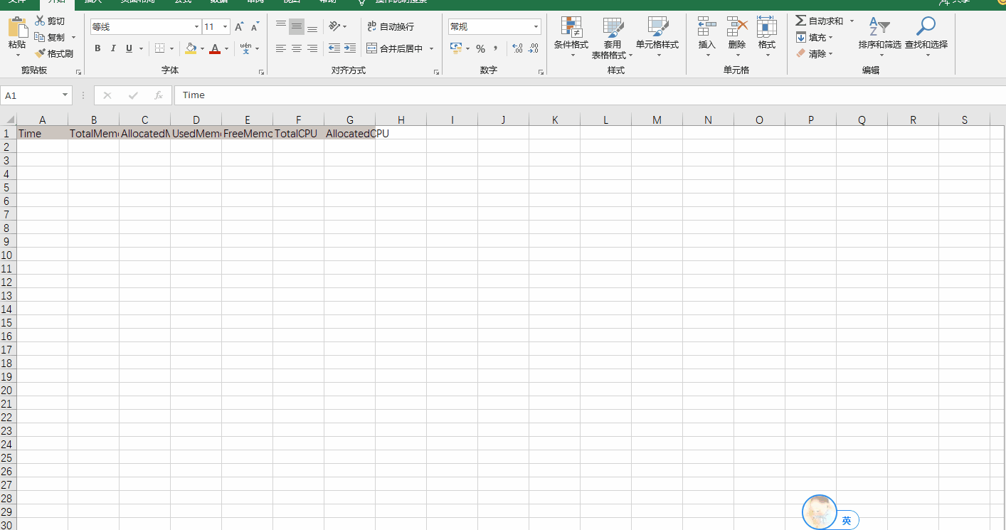Viewport: 1006px width, 530px height.
Task: Apply the red font color
Action: 215,48
